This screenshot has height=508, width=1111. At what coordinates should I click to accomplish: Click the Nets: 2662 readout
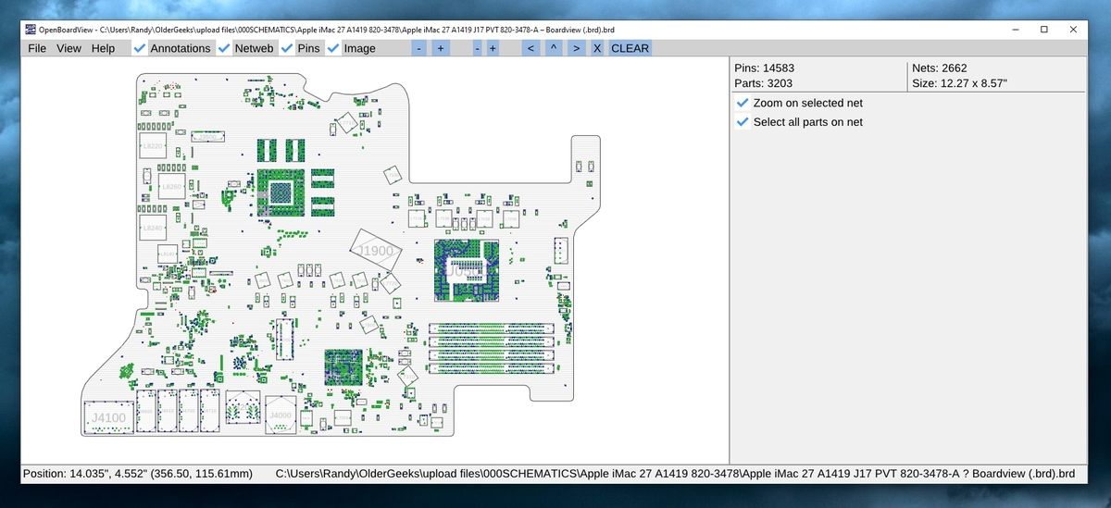tap(940, 68)
